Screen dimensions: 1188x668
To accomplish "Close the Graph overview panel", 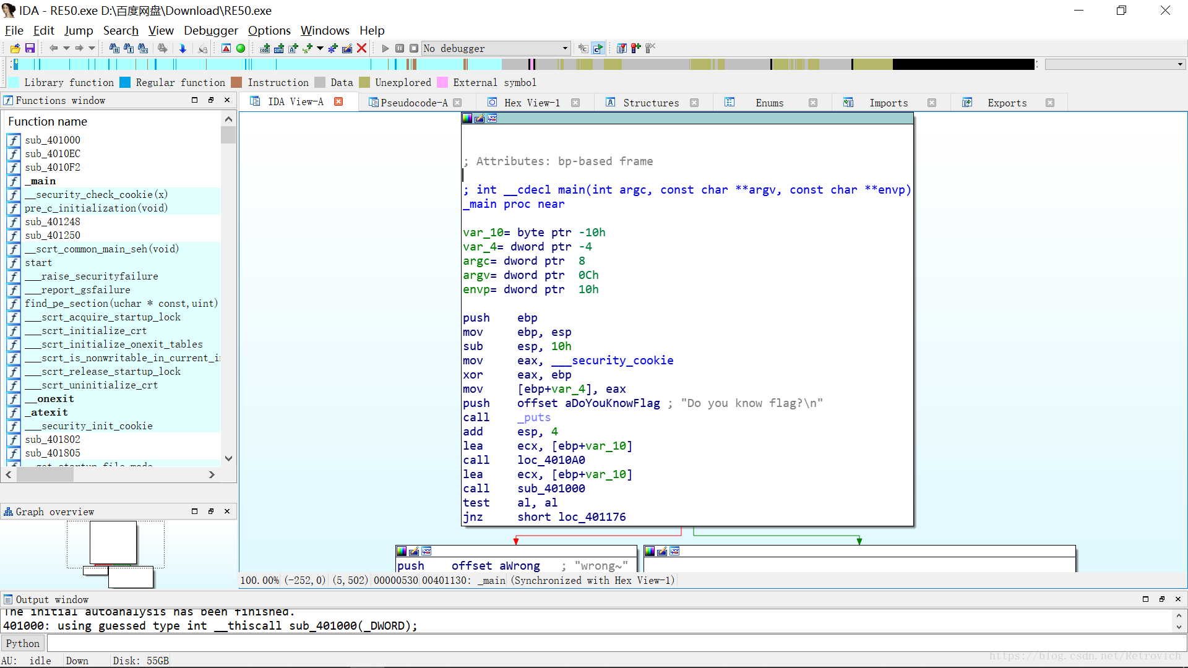I will pyautogui.click(x=227, y=512).
